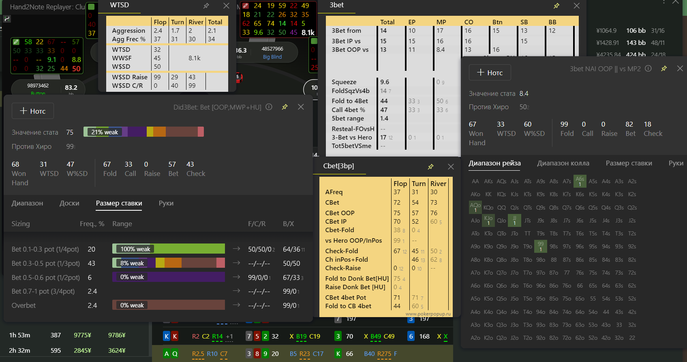The height and width of the screenshot is (362, 687).
Task: Click Big Blind position label
Action: pyautogui.click(x=272, y=57)
